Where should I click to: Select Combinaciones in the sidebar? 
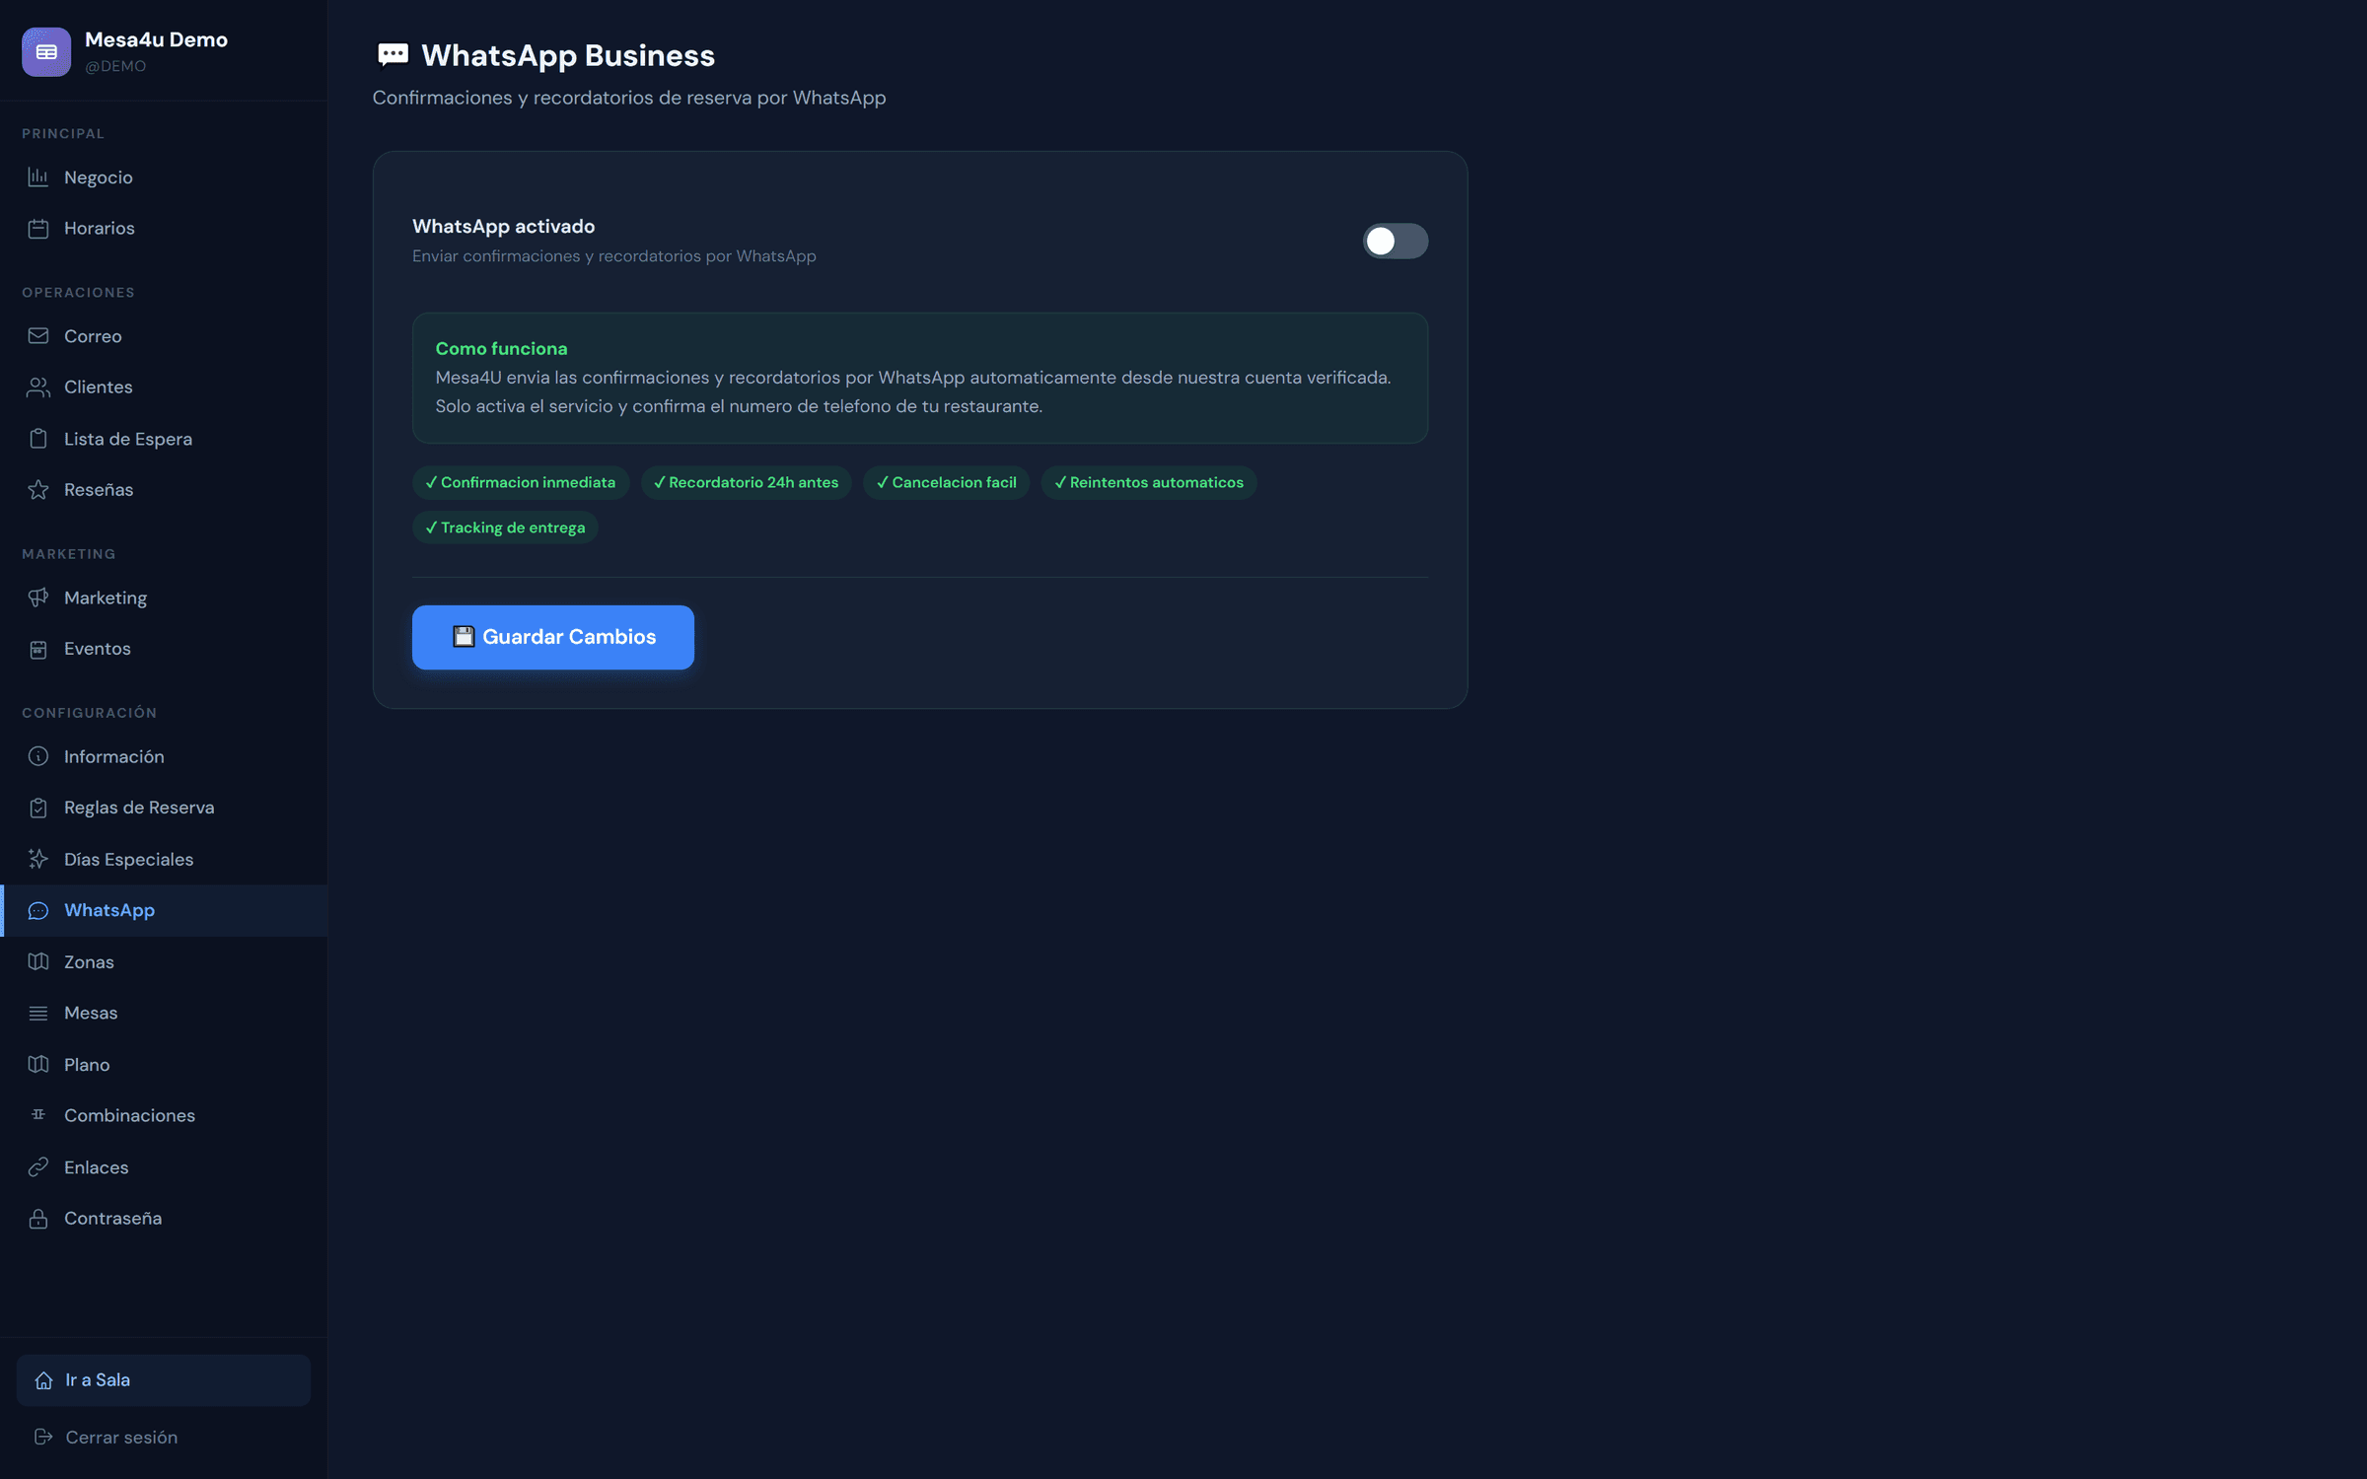[x=164, y=1115]
